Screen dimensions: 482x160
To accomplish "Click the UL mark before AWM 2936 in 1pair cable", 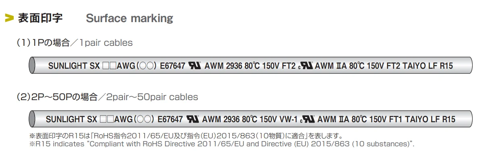I will [x=195, y=65].
